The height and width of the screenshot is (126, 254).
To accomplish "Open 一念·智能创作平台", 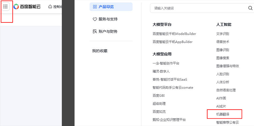I will pos(166,63).
